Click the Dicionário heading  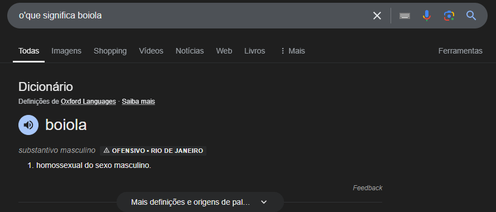46,86
